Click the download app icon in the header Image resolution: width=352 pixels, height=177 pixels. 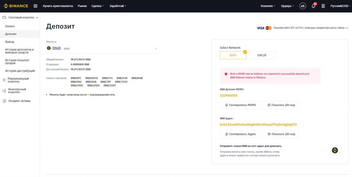pyautogui.click(x=323, y=6)
